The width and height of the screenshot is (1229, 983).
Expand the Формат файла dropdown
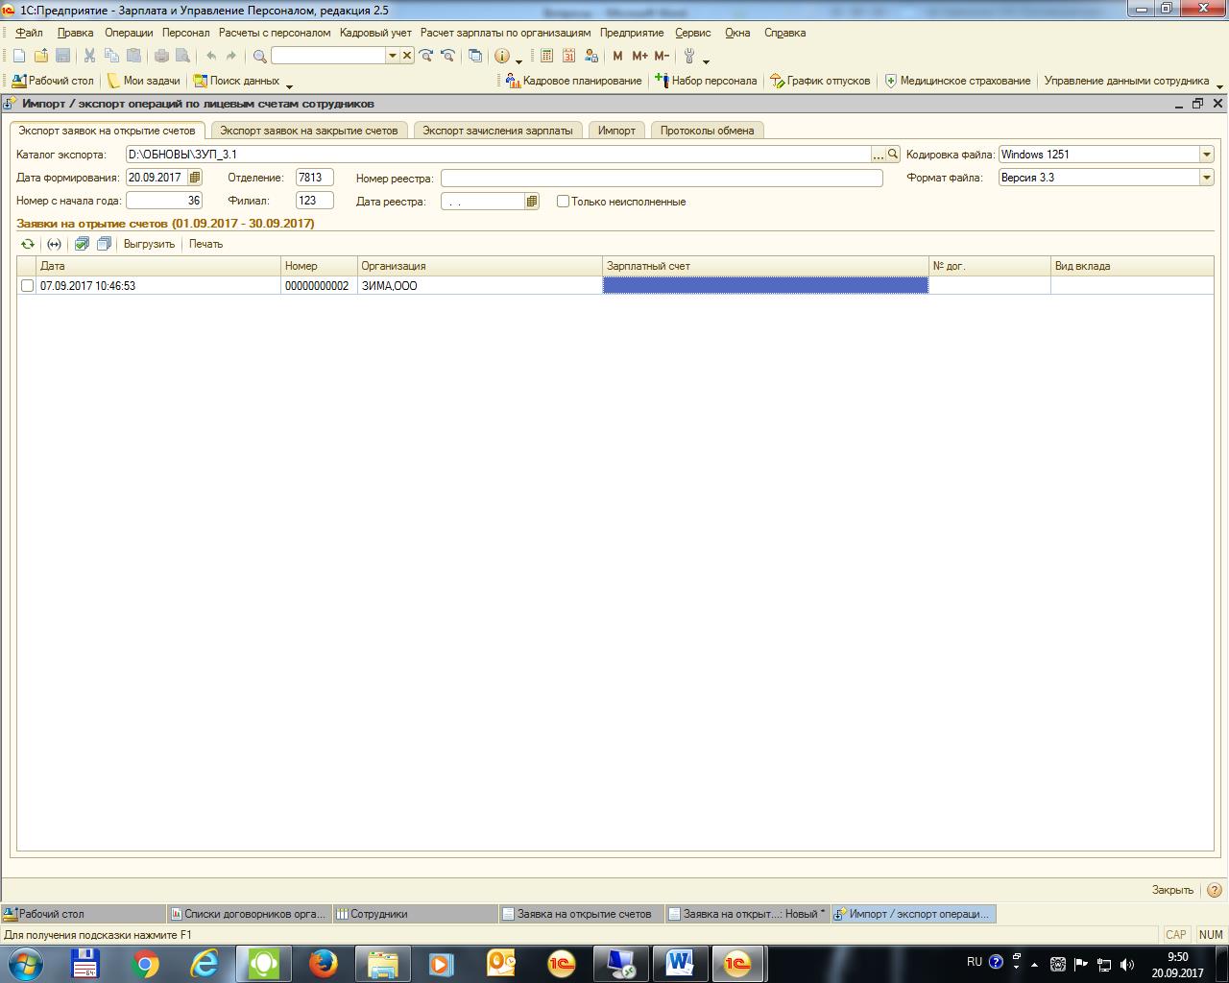(1206, 178)
